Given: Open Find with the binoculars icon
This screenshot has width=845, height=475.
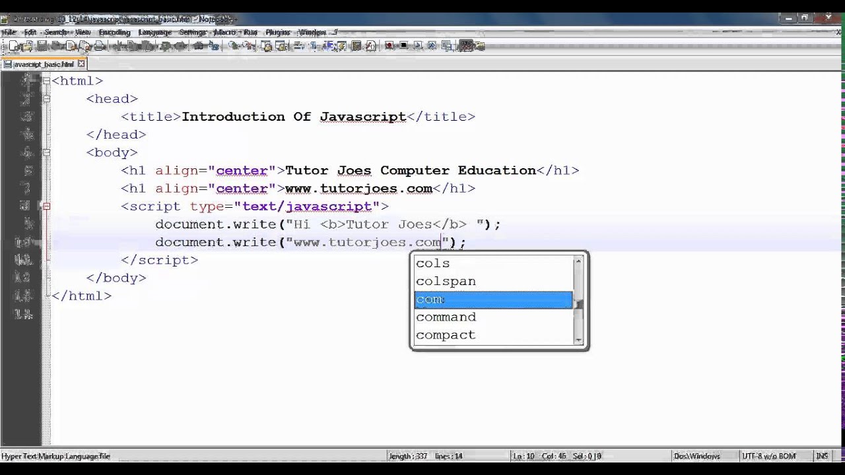Looking at the screenshot, I should 199,46.
